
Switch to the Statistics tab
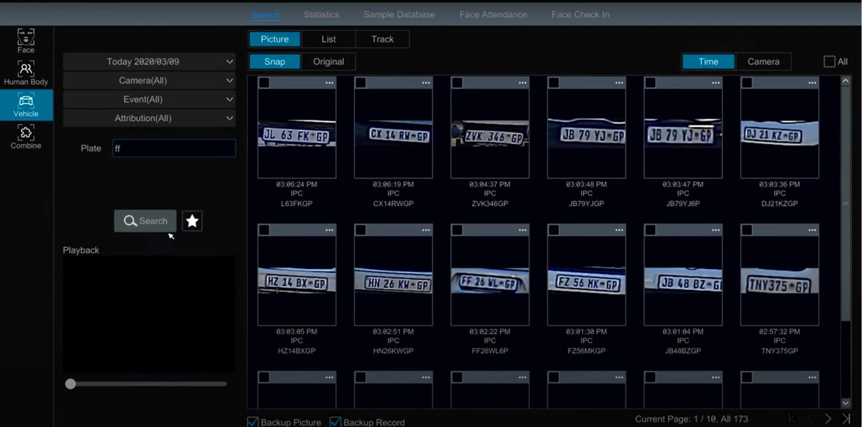pyautogui.click(x=321, y=14)
